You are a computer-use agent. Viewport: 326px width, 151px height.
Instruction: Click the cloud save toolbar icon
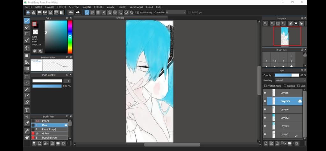[28, 12]
